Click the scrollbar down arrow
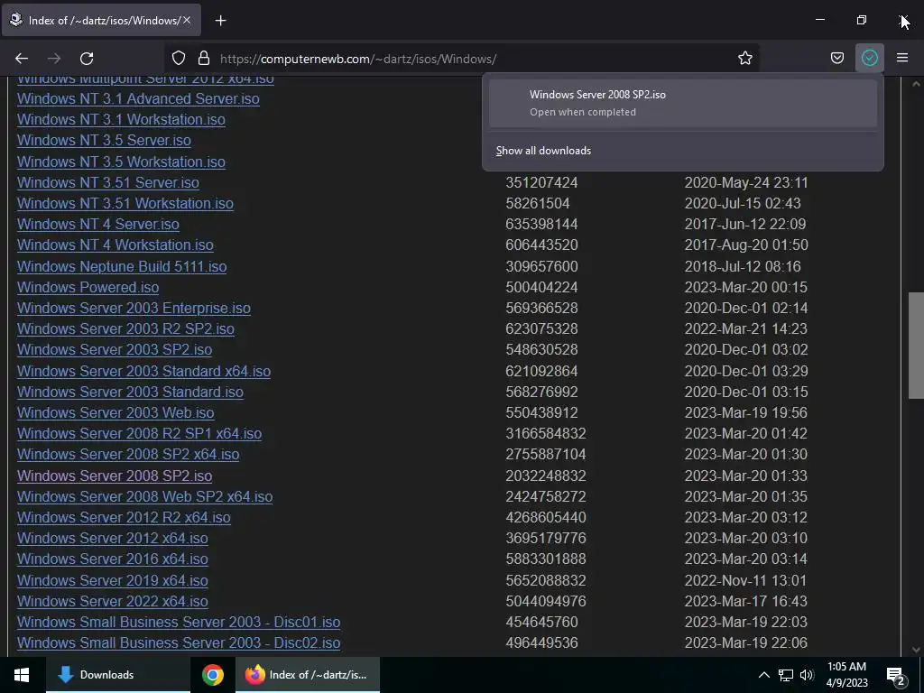The height and width of the screenshot is (693, 924). (916, 650)
